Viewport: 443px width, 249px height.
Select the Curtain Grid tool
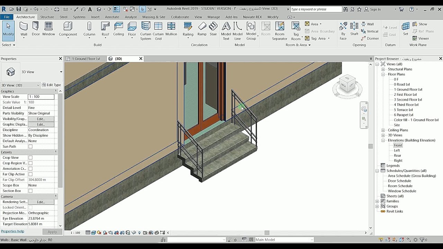pyautogui.click(x=158, y=31)
